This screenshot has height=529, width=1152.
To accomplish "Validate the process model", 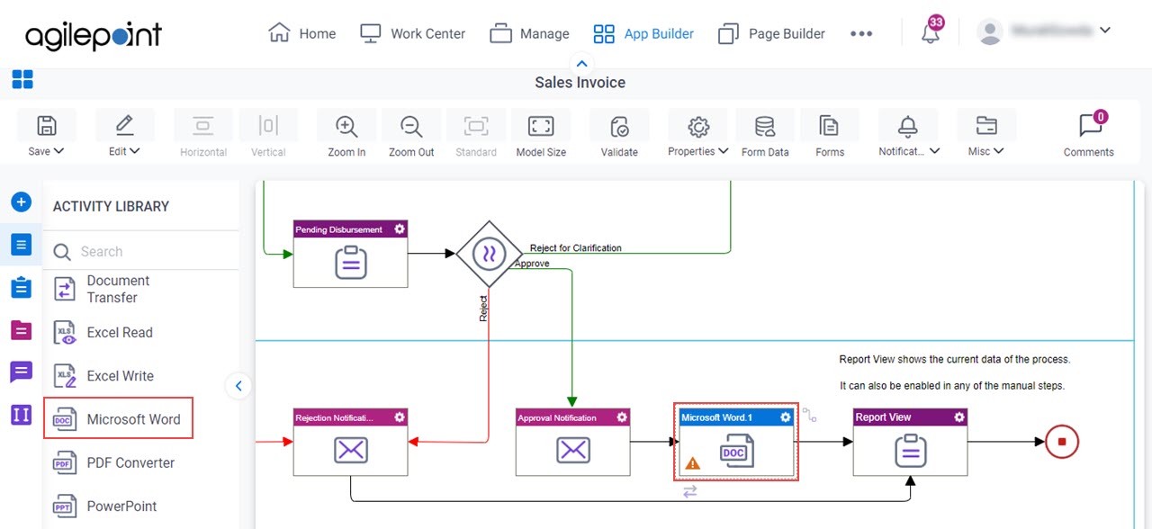I will (x=619, y=134).
